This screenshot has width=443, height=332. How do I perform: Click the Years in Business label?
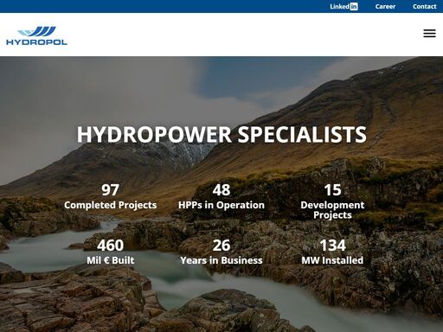coord(221,260)
